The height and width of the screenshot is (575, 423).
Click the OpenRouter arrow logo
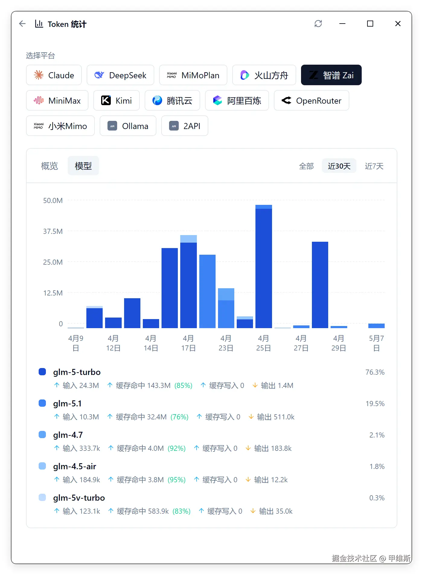coord(287,100)
